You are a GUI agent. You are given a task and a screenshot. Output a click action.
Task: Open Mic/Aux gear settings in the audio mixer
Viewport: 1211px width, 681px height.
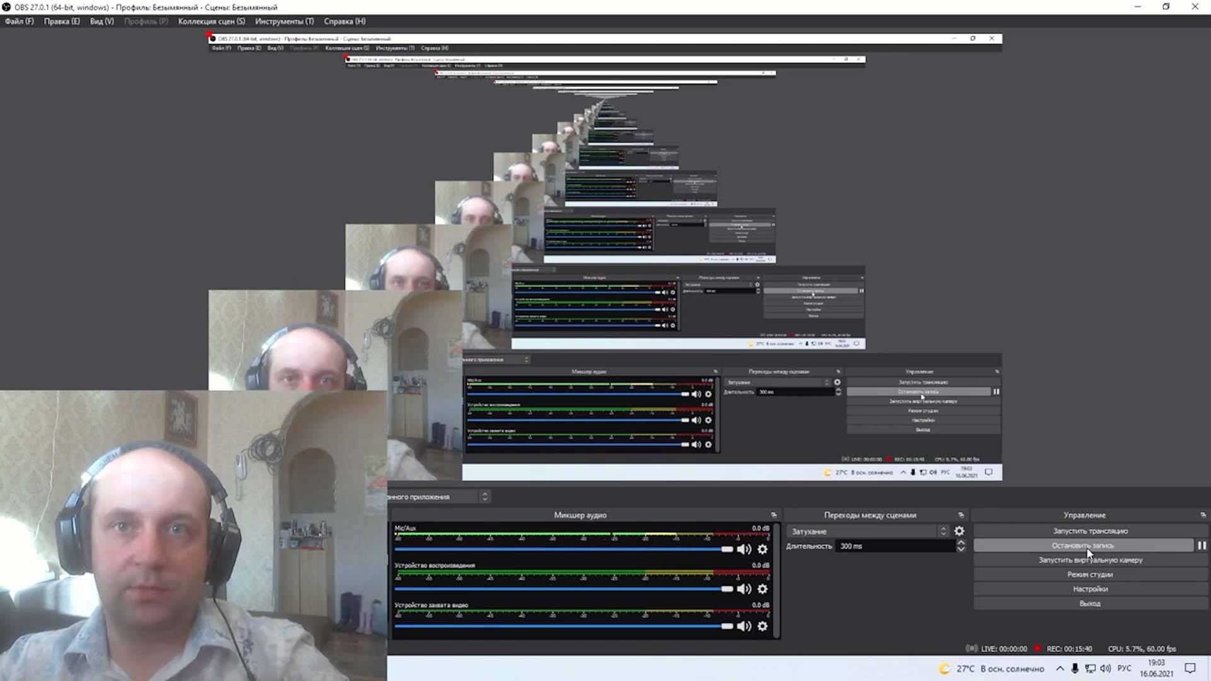pos(763,549)
